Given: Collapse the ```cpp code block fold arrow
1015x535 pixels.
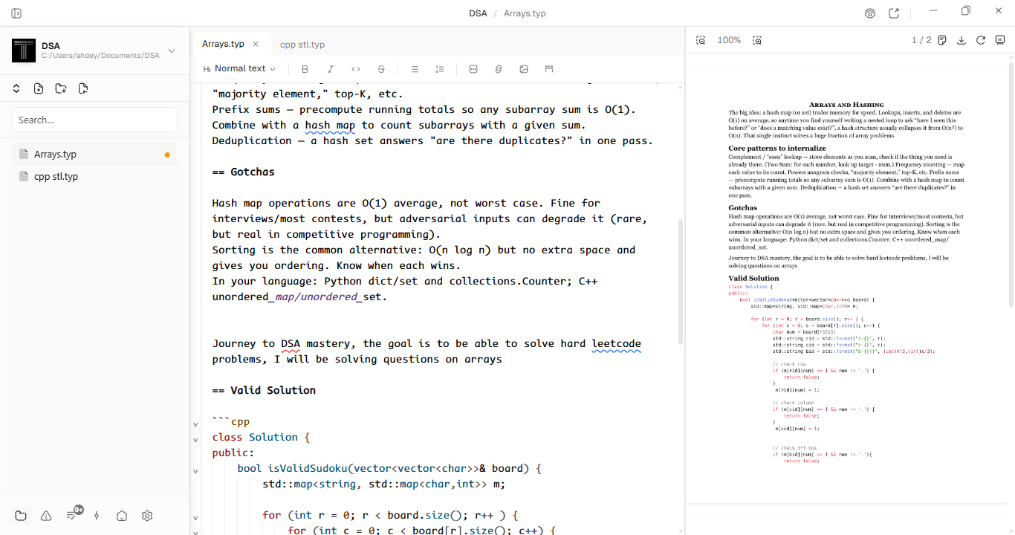Looking at the screenshot, I should click(195, 424).
